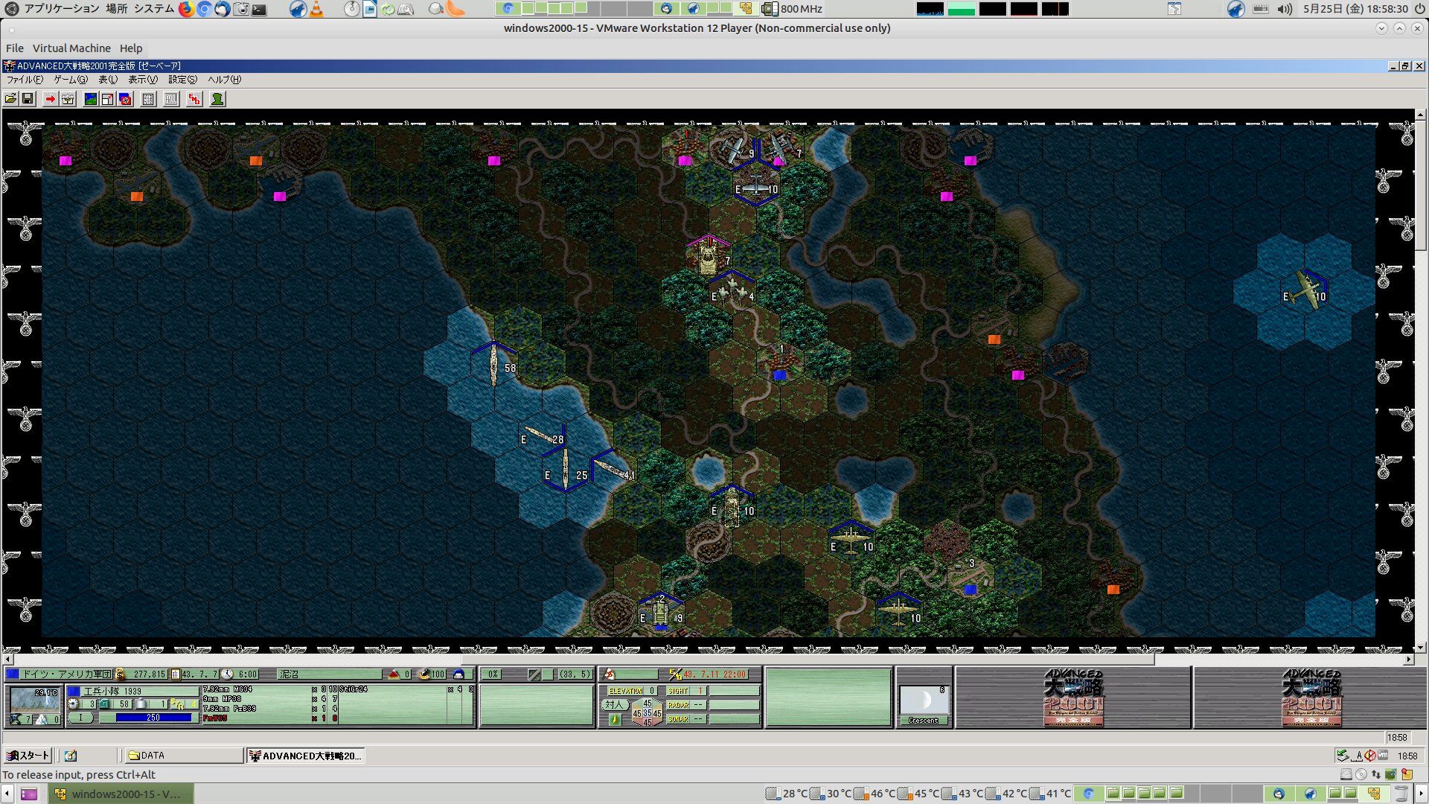1429x804 pixels.
Task: Click the open box toolbar icon
Action: click(x=68, y=99)
